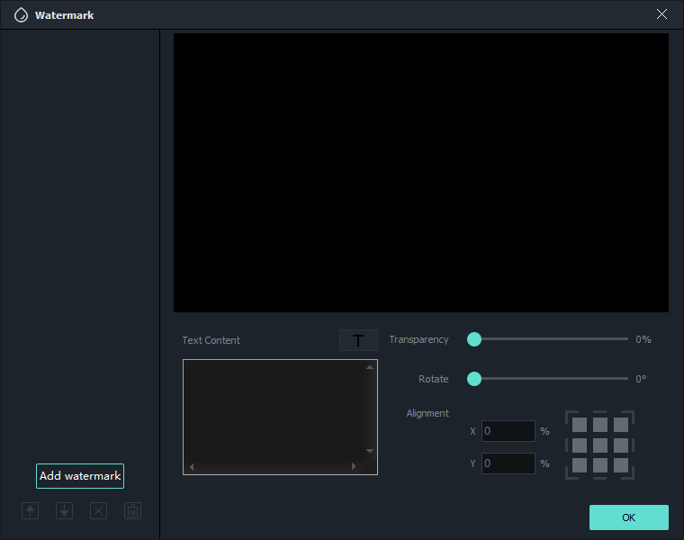684x540 pixels.
Task: Click the black watermark preview area
Action: point(421,173)
